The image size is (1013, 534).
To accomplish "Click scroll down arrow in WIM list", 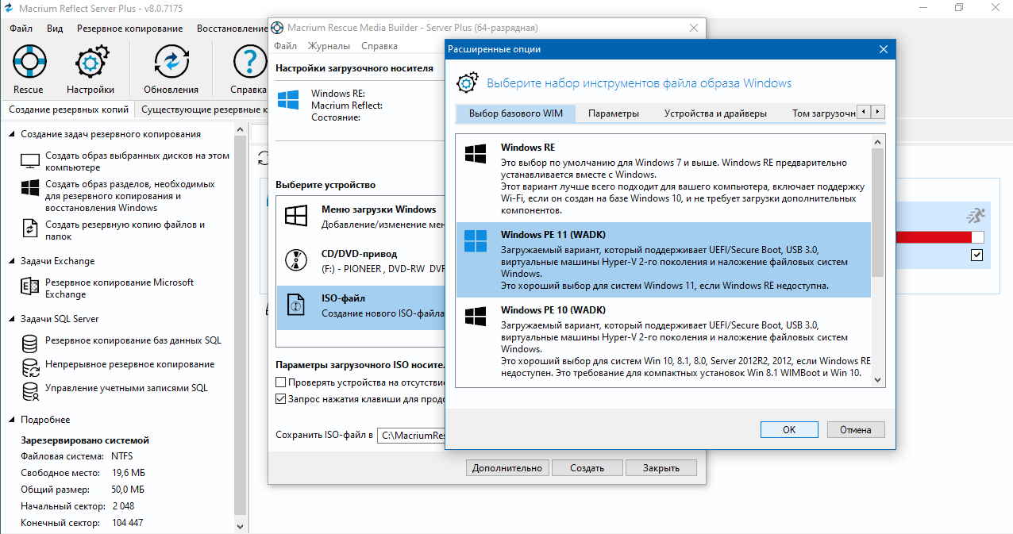I will point(877,380).
